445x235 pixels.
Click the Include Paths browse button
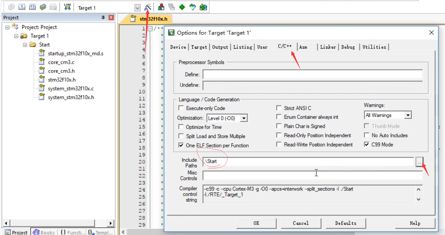419,162
